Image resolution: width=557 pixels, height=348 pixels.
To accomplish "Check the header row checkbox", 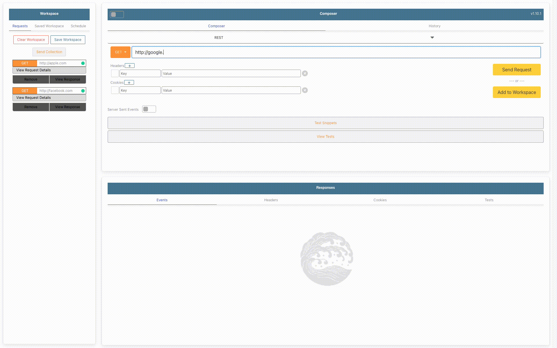I will (115, 74).
